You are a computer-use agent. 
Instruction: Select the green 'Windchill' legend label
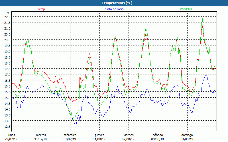click(x=186, y=9)
